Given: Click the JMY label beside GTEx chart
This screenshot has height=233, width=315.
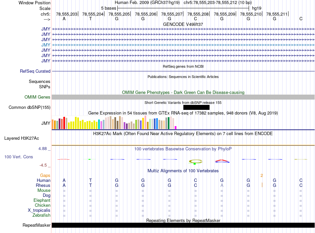Looking at the screenshot, I should pyautogui.click(x=46, y=123).
